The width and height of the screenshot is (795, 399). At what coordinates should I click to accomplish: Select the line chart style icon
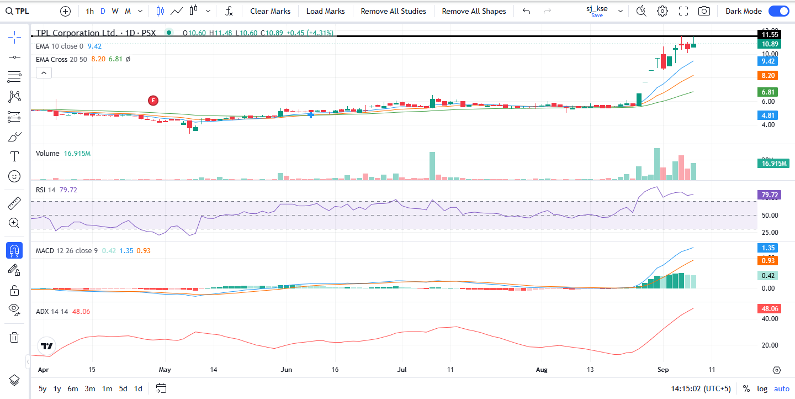coord(177,11)
